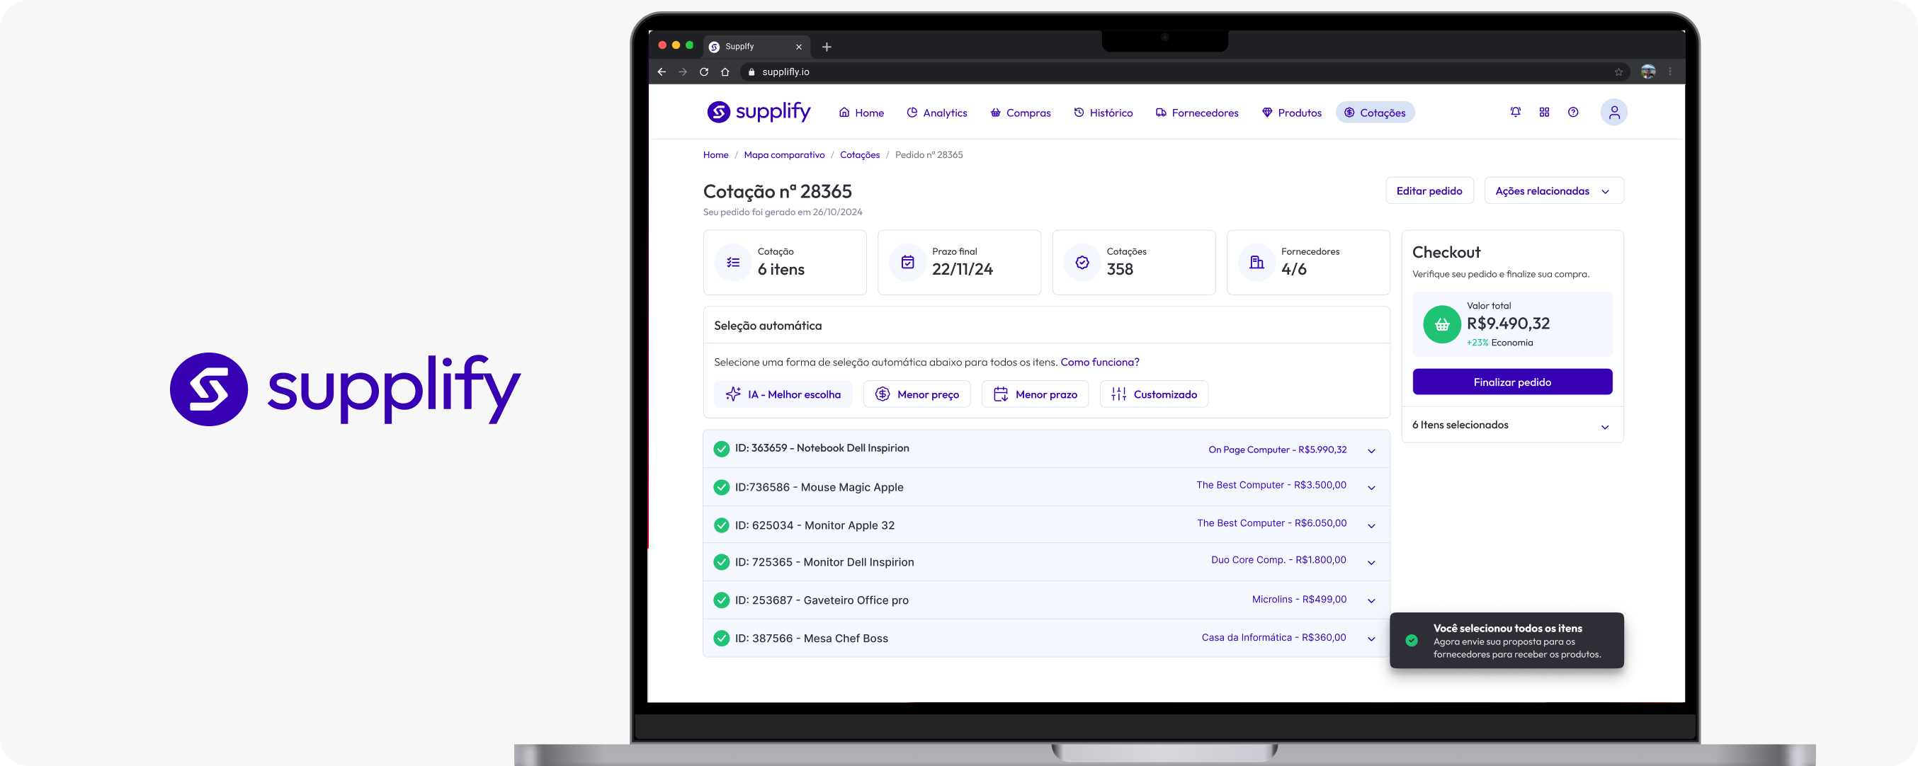The height and width of the screenshot is (766, 1918).
Task: Click the browser profile picture
Action: coord(1647,72)
